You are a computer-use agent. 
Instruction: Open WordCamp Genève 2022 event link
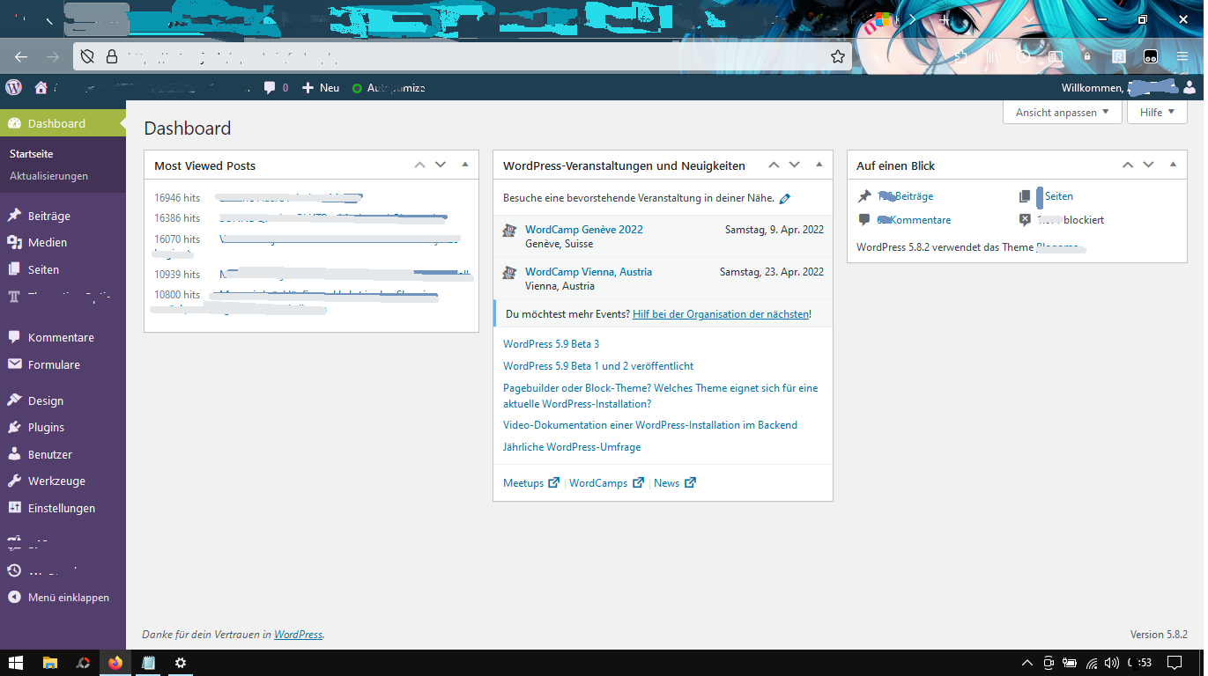(x=584, y=230)
